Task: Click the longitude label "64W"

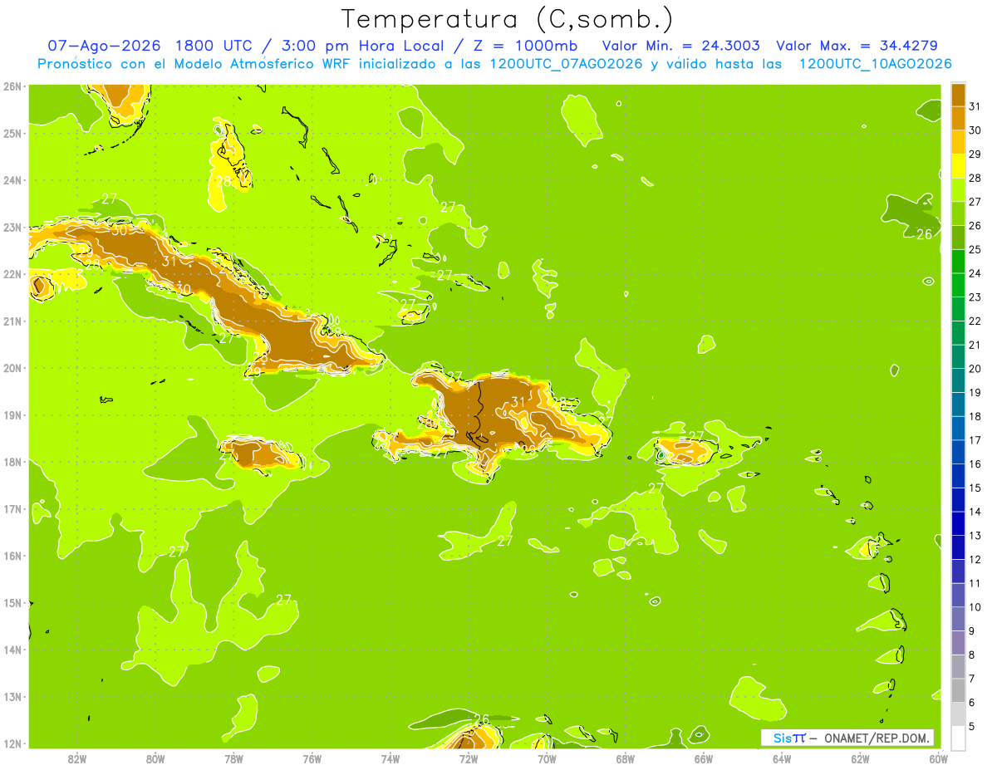Action: point(782,758)
